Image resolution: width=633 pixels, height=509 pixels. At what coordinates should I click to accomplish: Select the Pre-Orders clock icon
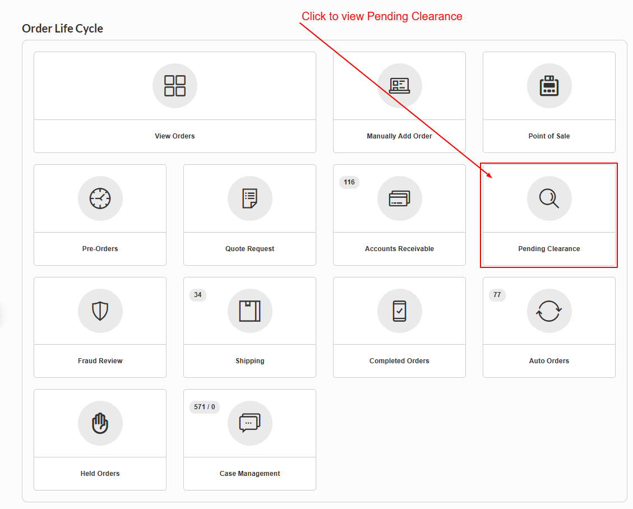pos(100,198)
